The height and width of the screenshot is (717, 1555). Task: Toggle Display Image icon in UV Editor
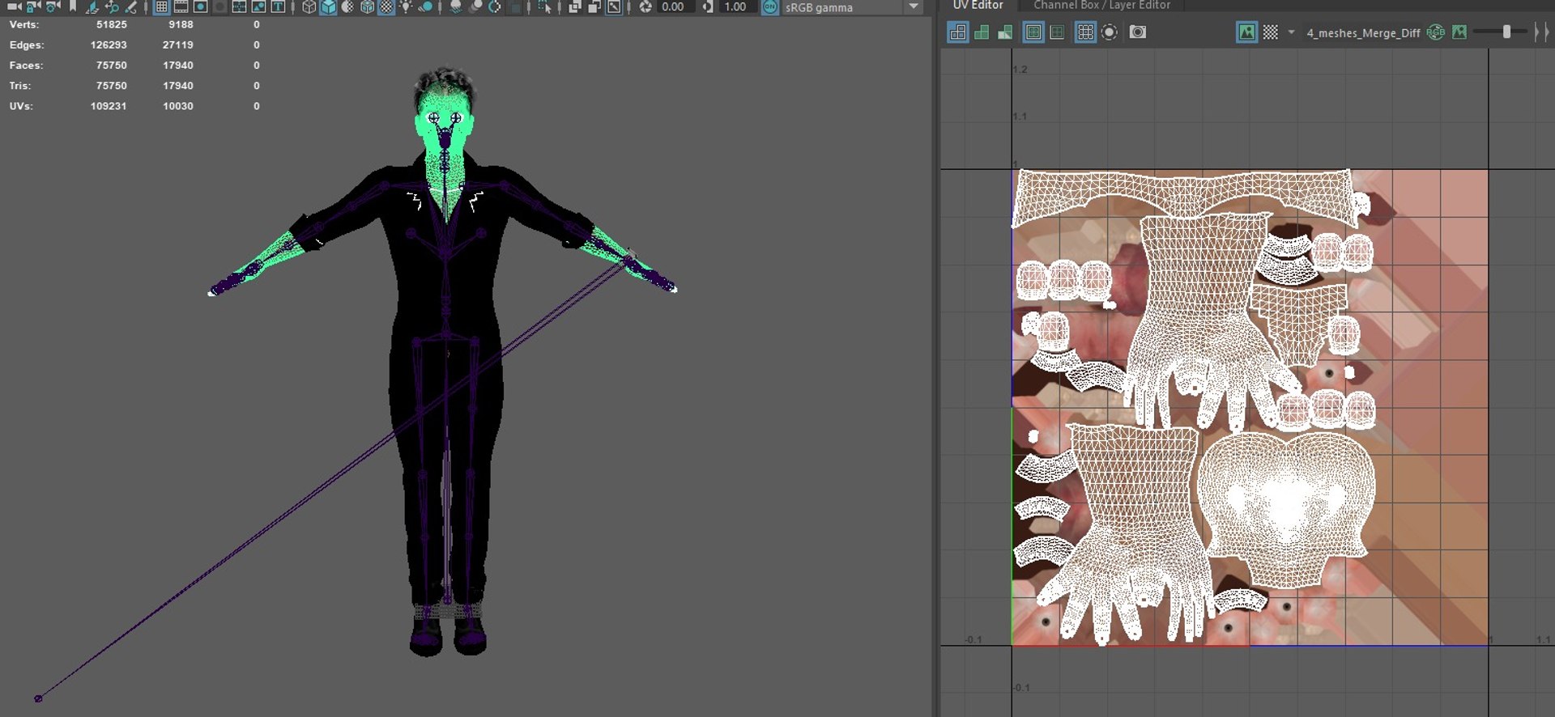[x=1246, y=32]
